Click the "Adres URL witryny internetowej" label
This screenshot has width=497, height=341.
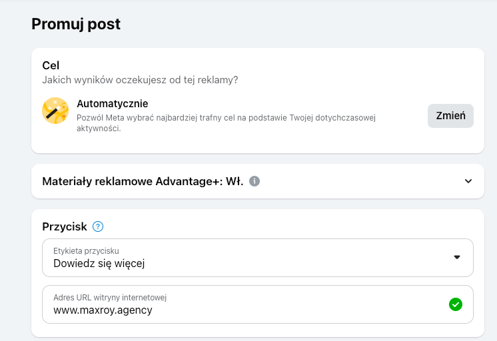tap(109, 297)
